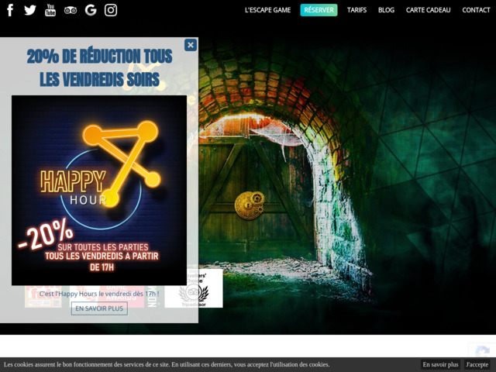The width and height of the screenshot is (496, 372).
Task: Select the highlighted RÉSERVER menu item
Action: click(319, 10)
